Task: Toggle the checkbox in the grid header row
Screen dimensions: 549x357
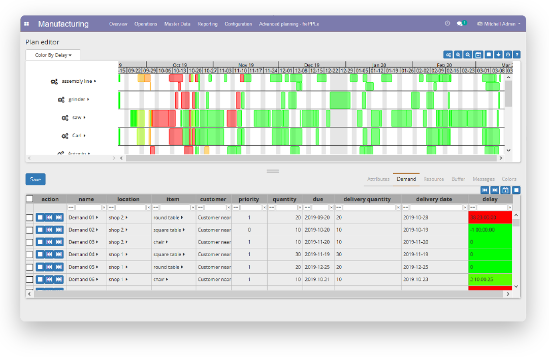Action: pos(29,199)
